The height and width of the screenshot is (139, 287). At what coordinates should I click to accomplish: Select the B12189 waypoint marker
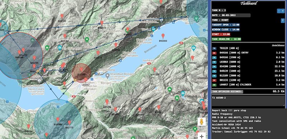(x=58, y=120)
